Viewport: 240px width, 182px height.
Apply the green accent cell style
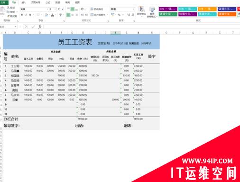pyautogui.click(x=168, y=14)
